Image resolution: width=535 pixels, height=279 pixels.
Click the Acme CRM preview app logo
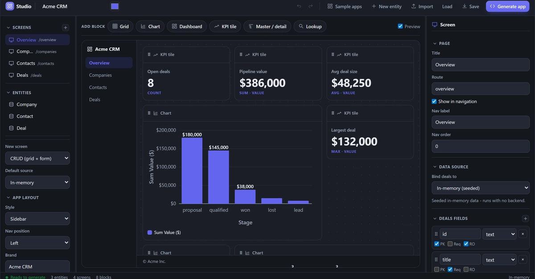(90, 49)
